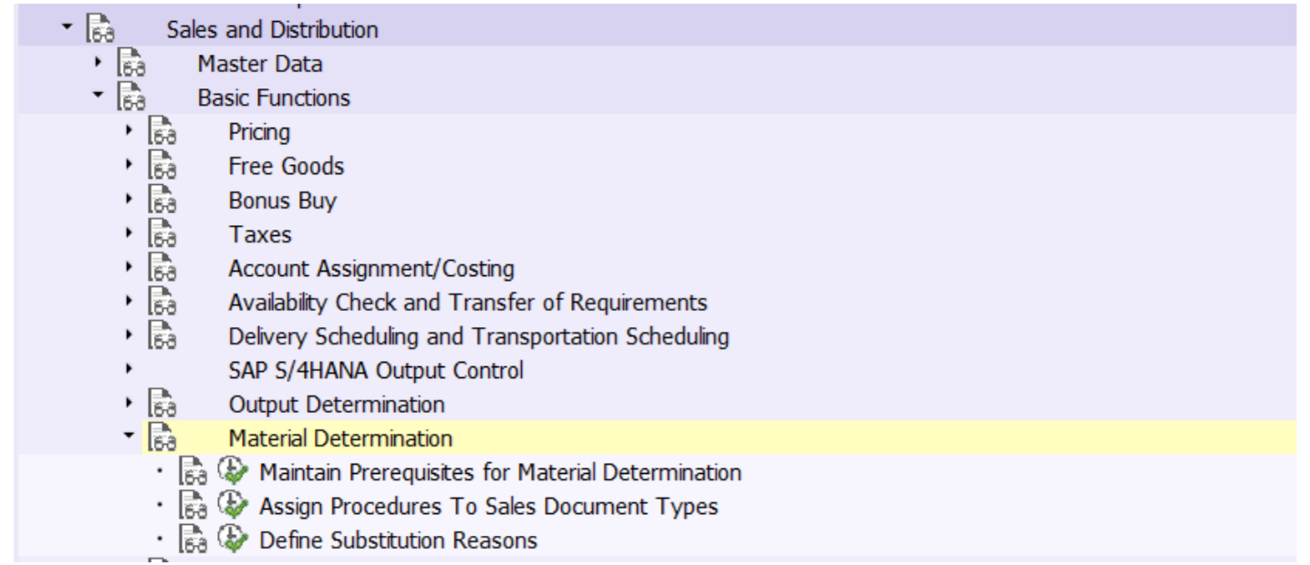
Task: Collapse the Sales and Distribution node
Action: (67, 28)
